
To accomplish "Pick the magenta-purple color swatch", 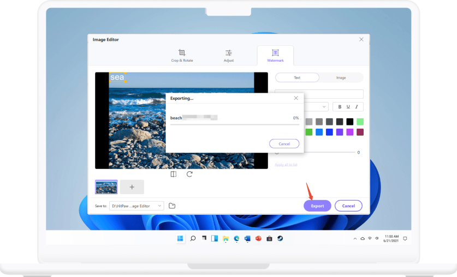I will (350, 132).
